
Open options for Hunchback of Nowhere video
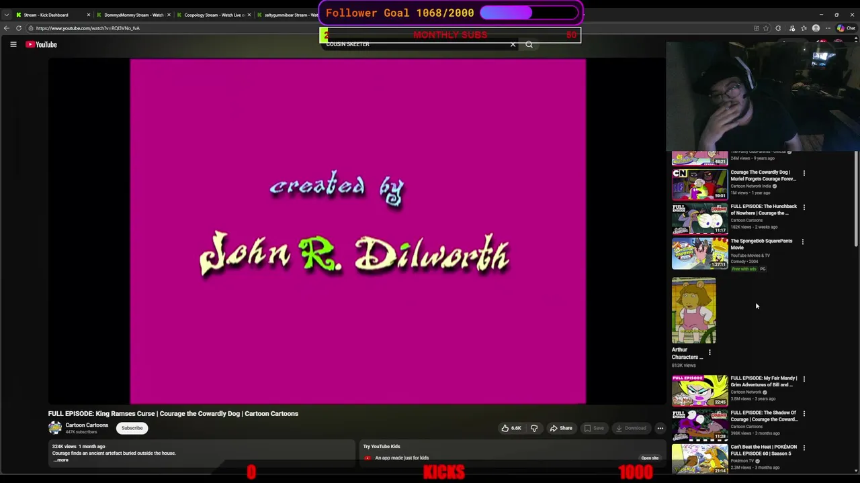tap(804, 207)
